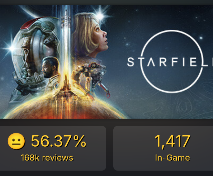Select the In-Game label
Screen dimensions: 213x176
click(172, 158)
